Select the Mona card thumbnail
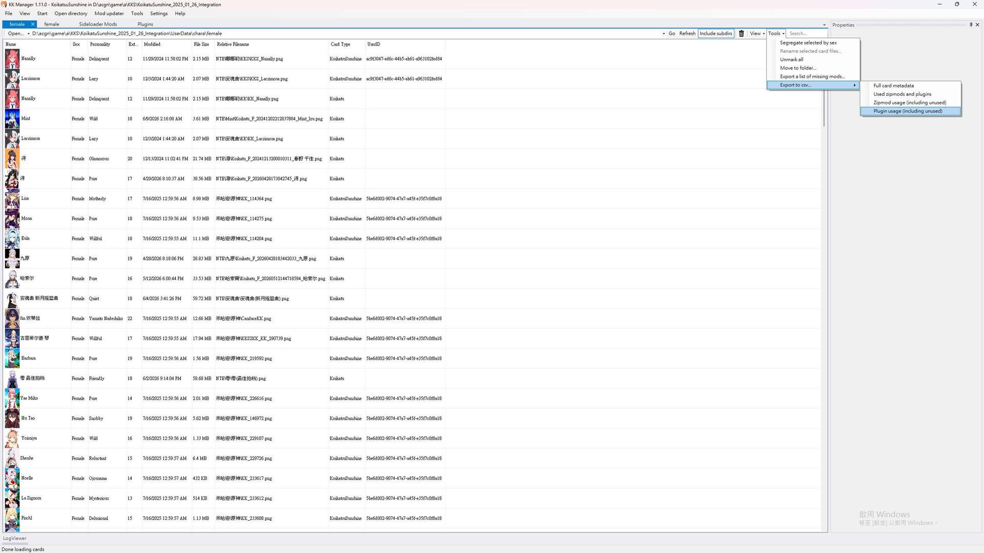This screenshot has width=984, height=553. click(12, 219)
